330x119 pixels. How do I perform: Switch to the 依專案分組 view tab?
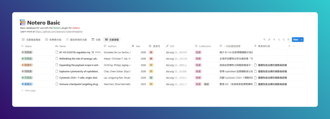pos(53,40)
